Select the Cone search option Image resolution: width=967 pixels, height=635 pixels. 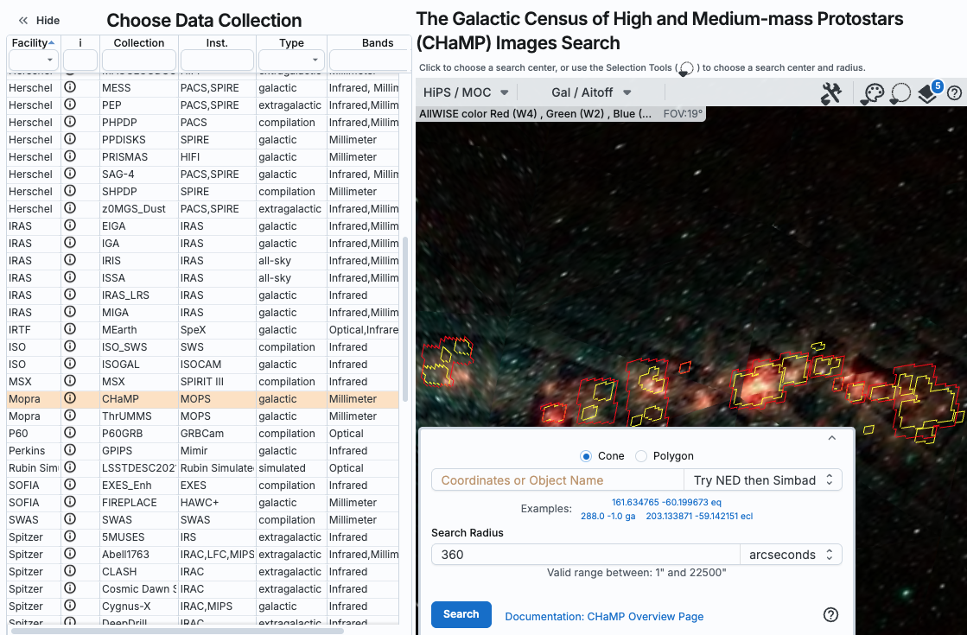[x=586, y=456]
